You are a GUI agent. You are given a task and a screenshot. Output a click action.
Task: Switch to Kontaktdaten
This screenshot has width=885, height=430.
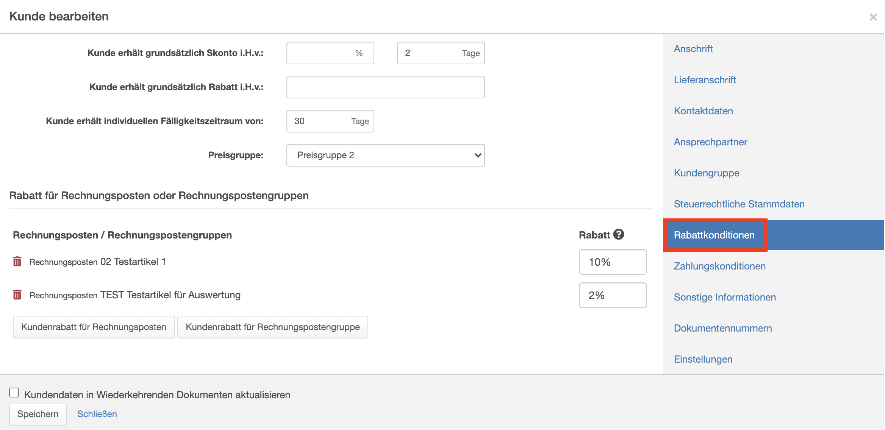[703, 111]
